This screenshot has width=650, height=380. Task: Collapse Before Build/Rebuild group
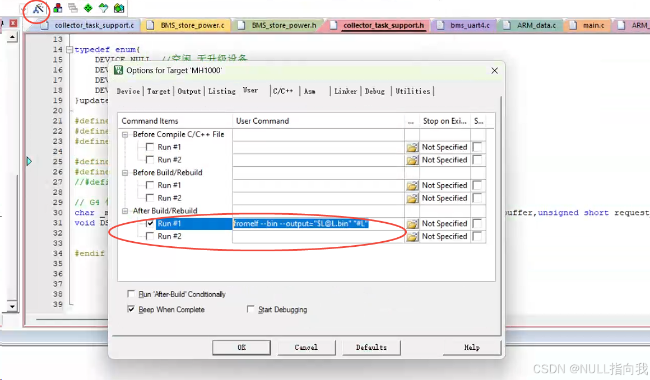(x=125, y=172)
